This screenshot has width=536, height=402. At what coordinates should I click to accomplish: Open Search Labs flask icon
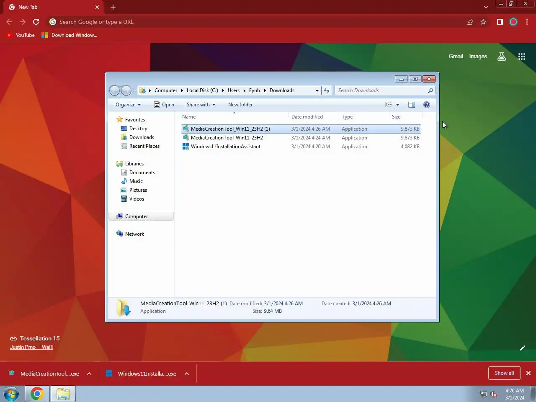coord(502,57)
